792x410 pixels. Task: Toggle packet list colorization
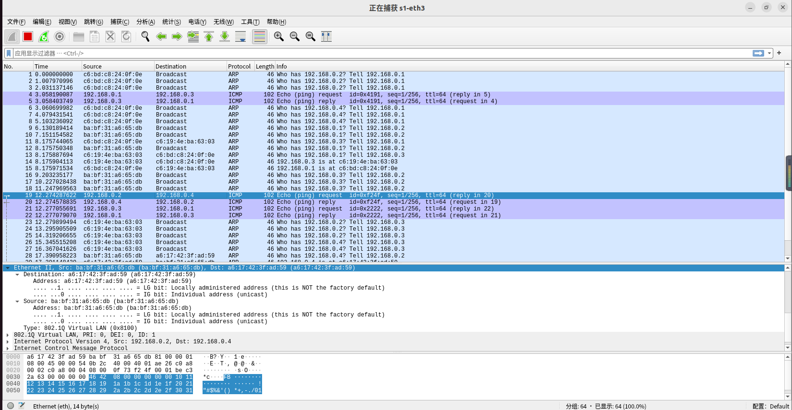(259, 36)
